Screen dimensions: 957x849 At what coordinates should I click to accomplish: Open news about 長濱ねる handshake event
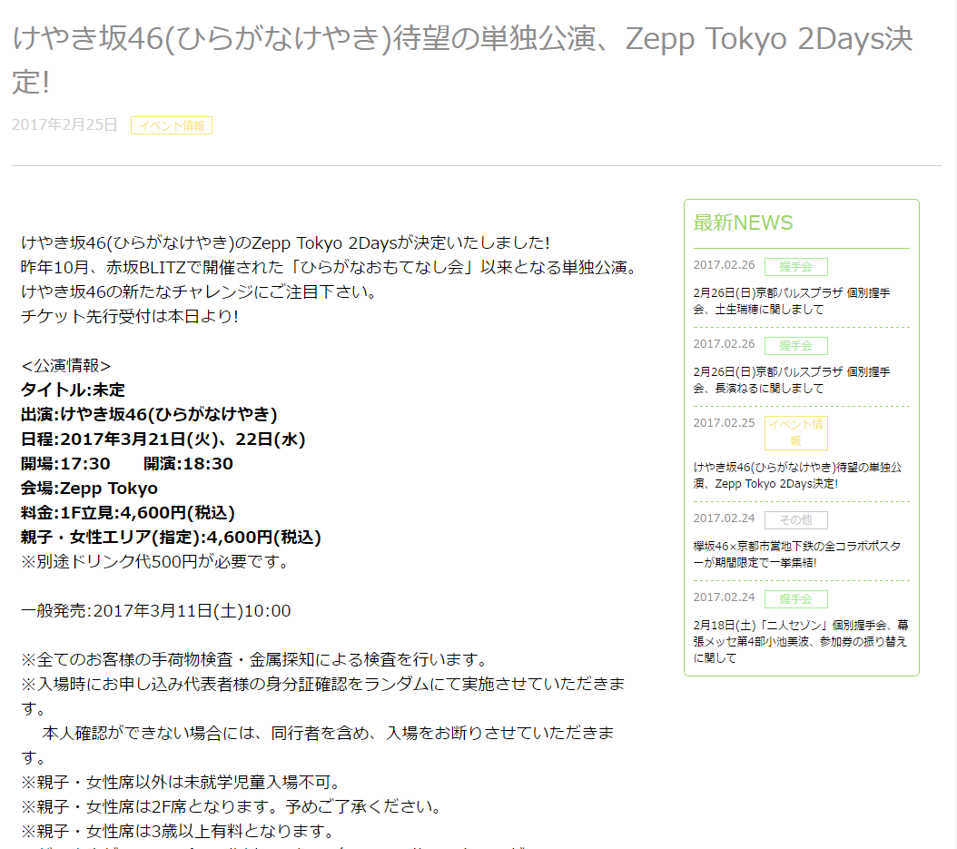tap(791, 380)
